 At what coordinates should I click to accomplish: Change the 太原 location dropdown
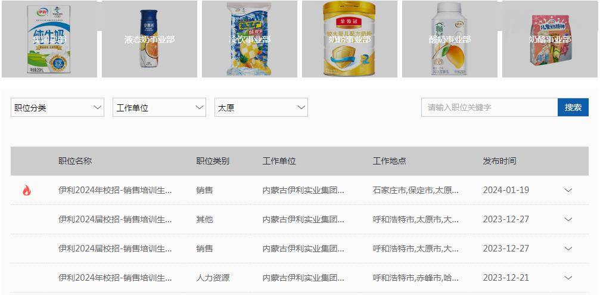261,107
